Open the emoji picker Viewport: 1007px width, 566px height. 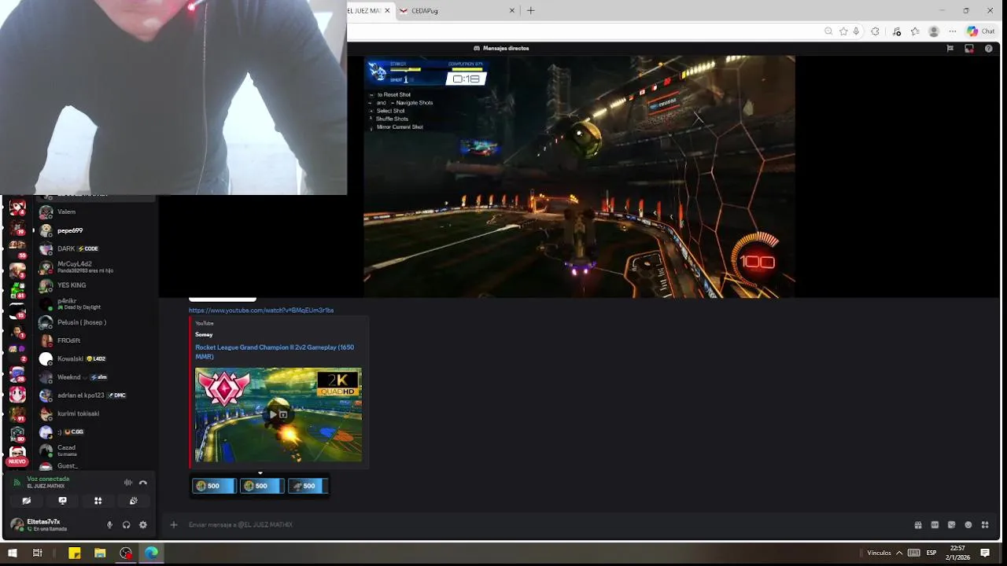(968, 524)
